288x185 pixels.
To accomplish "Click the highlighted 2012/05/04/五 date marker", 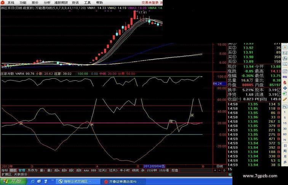I will (154, 166).
